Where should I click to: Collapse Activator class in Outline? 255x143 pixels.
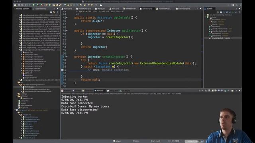[206, 17]
